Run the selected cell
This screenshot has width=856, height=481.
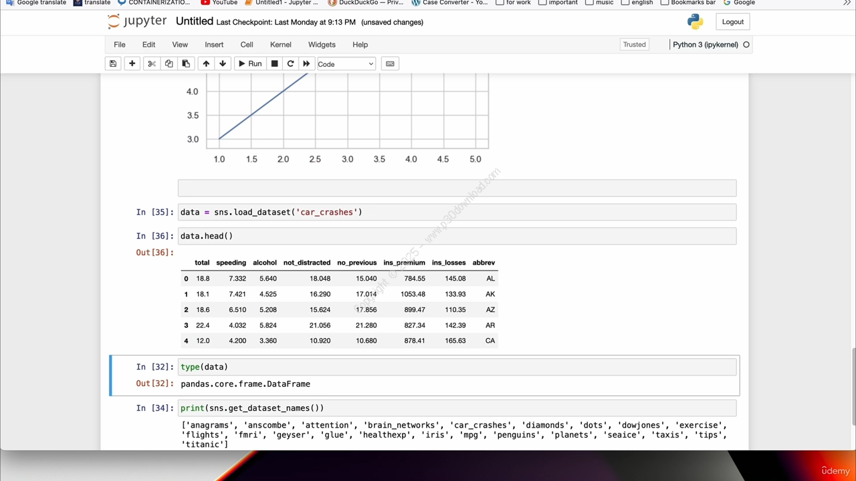point(250,64)
